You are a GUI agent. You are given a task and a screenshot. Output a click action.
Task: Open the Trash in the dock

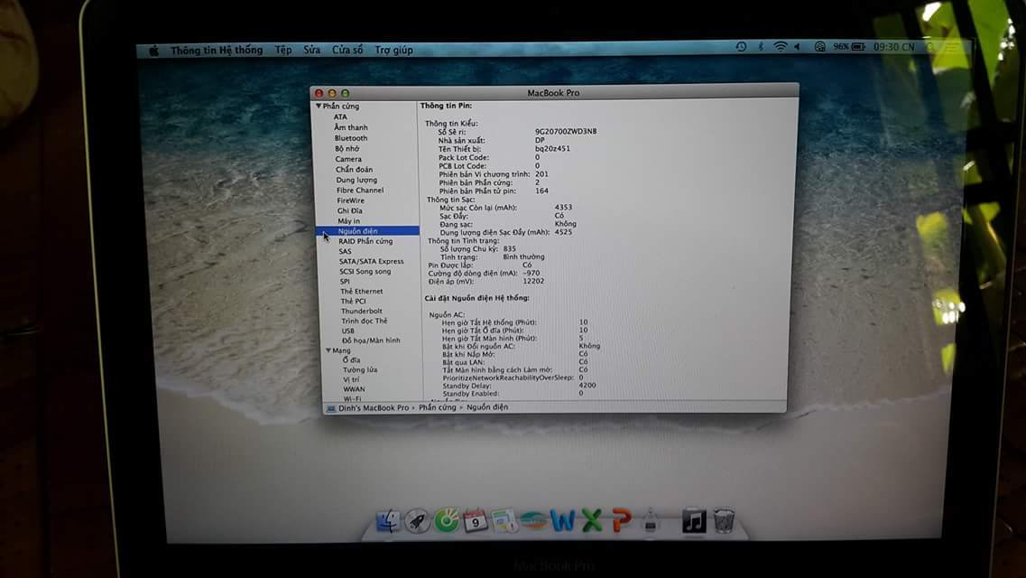724,521
